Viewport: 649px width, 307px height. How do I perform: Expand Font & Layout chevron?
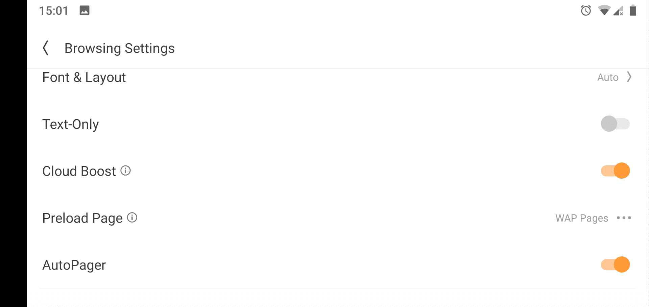(629, 77)
